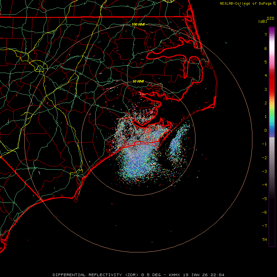Image resolution: width=277 pixels, height=277 pixels.
Task: Click the 100 NMI range ring label
Action: pos(138,24)
